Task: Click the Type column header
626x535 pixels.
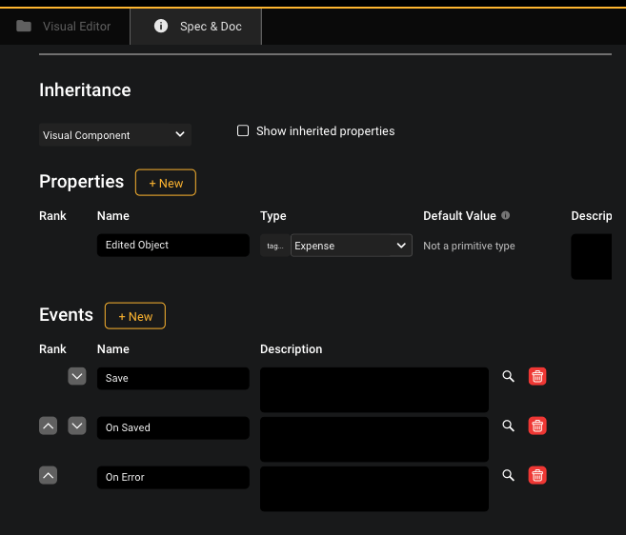Action: 273,216
